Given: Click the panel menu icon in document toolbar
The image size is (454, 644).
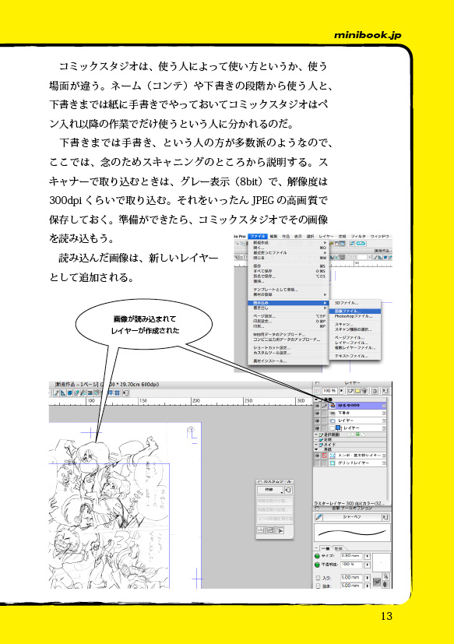Looking at the screenshot, I should pos(126,393).
